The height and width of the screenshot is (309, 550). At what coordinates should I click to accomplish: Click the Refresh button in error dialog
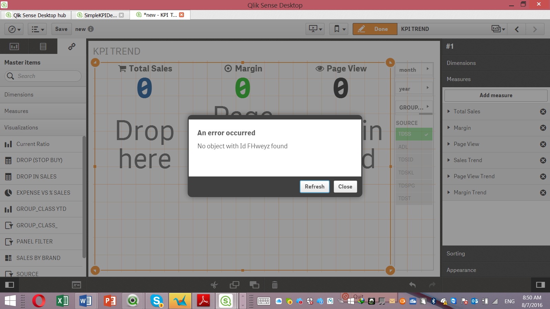pos(315,186)
